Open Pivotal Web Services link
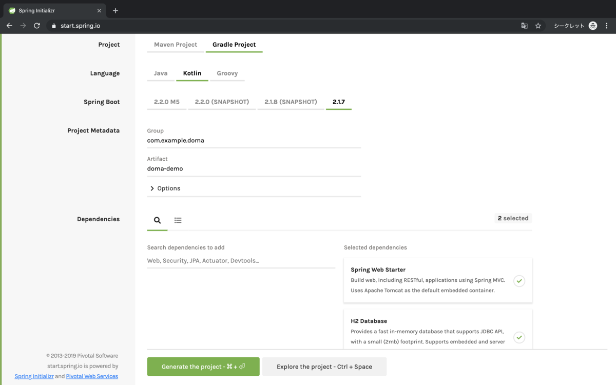 click(92, 376)
